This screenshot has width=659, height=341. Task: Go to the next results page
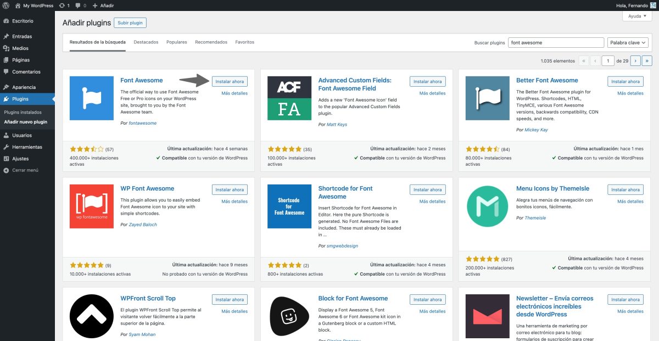point(635,60)
